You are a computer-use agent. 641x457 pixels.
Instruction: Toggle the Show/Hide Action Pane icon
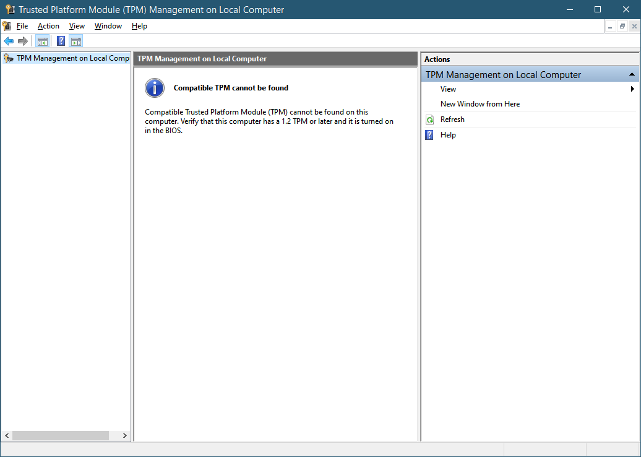point(76,41)
